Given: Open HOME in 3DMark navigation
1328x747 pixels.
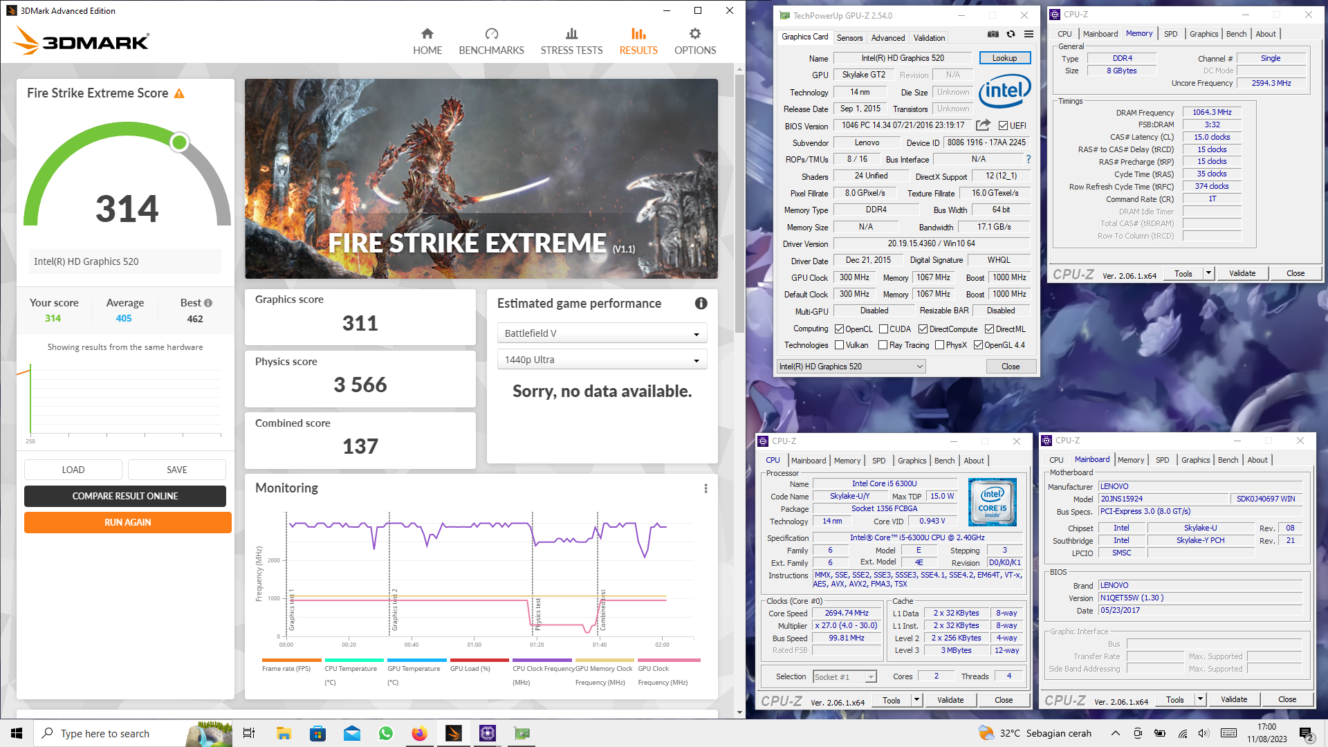Looking at the screenshot, I should 427,41.
